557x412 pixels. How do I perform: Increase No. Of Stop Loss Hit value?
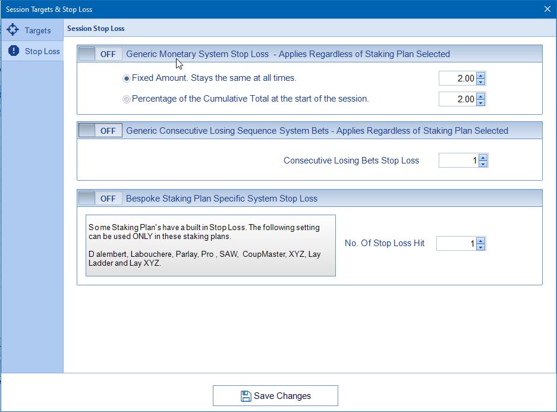(x=481, y=240)
